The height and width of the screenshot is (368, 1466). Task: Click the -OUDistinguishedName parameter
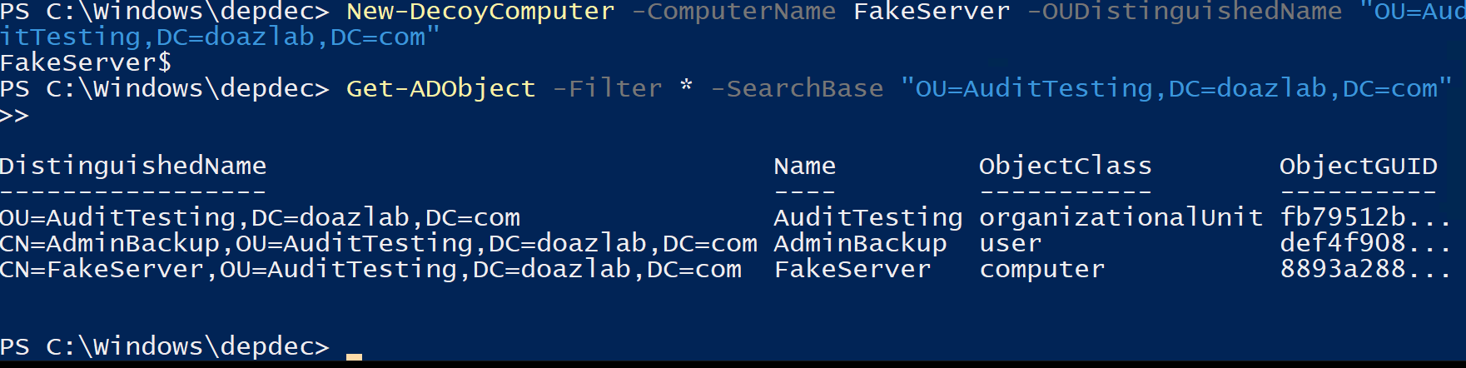[1184, 12]
